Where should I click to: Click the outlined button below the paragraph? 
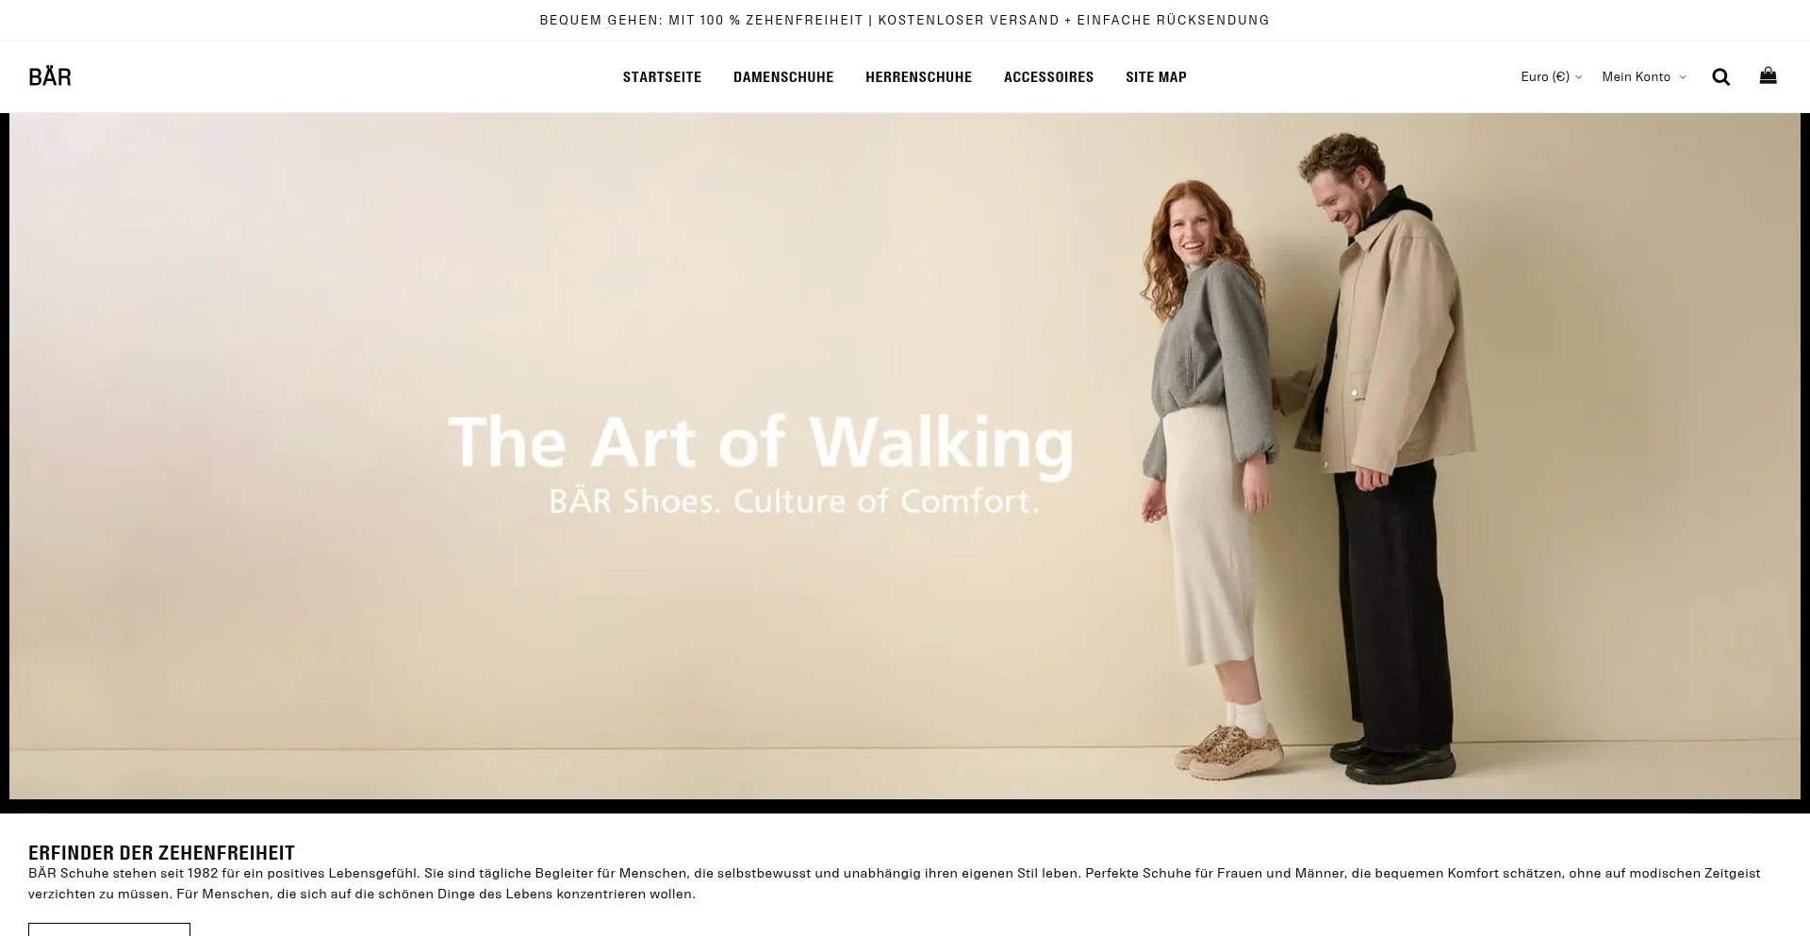pos(109,929)
